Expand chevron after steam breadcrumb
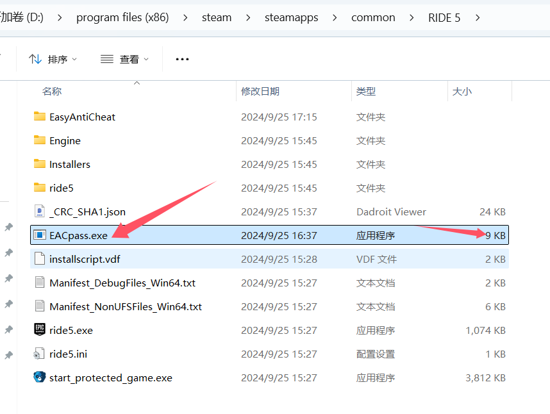 (248, 17)
